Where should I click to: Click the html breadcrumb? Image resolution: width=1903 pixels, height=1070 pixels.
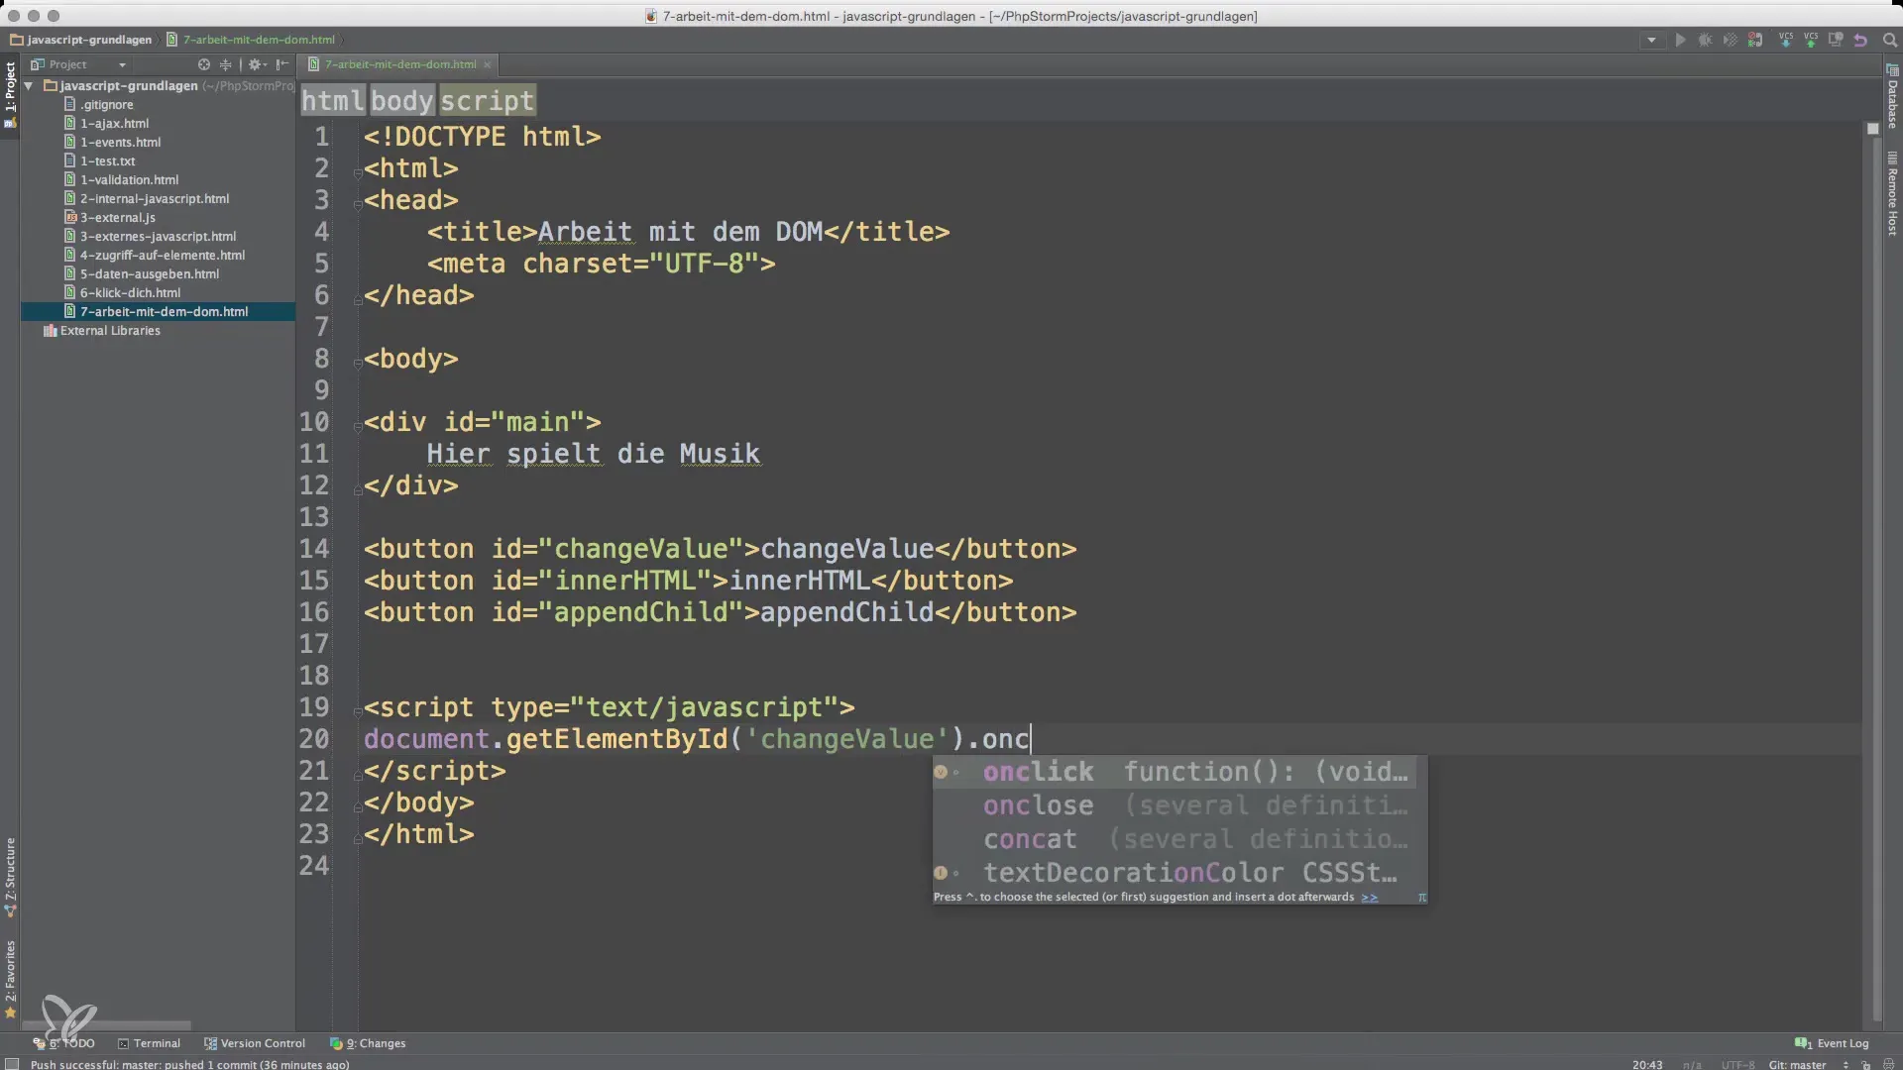pos(333,100)
